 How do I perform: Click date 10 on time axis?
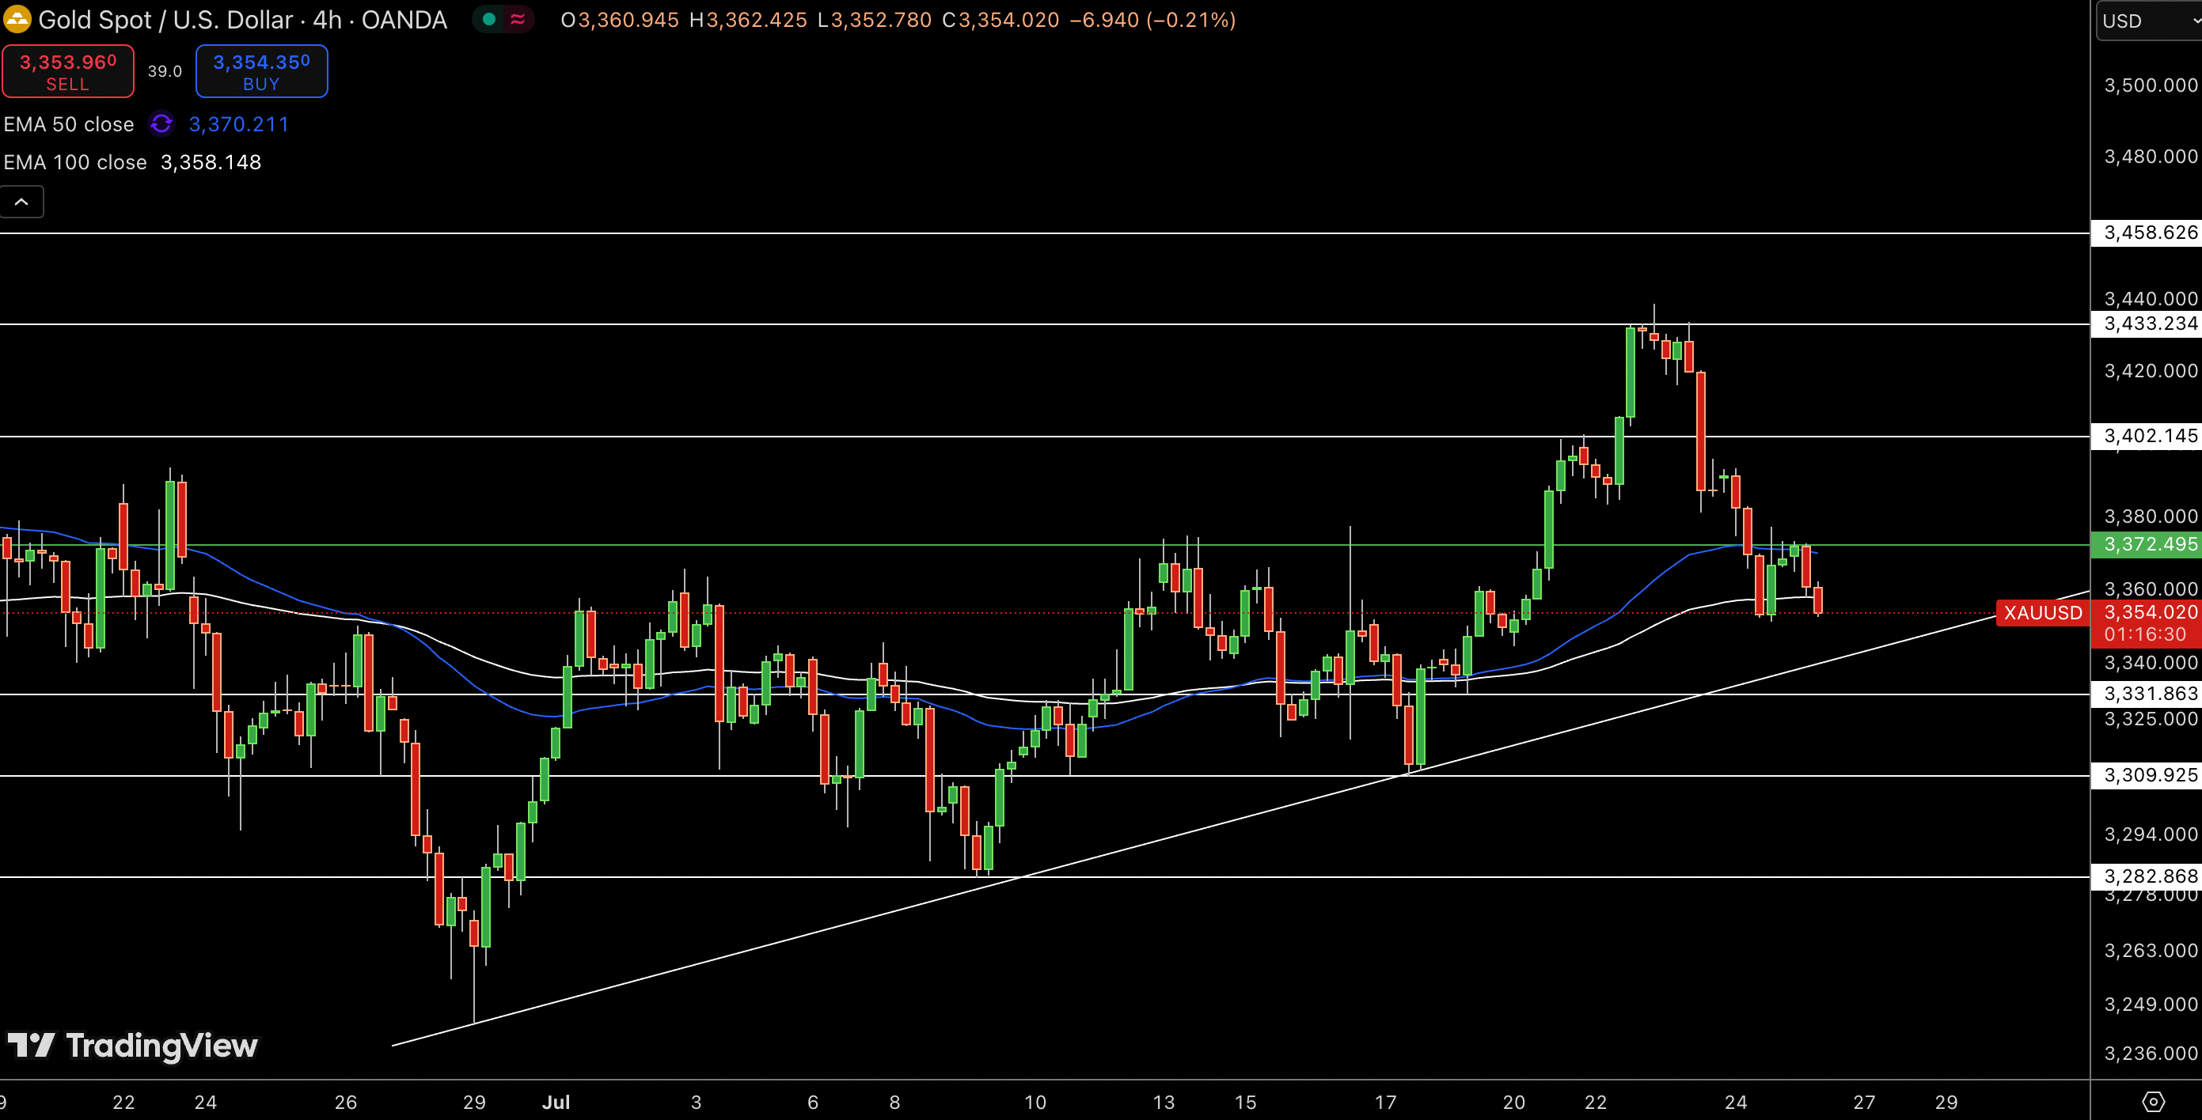tap(1035, 1101)
